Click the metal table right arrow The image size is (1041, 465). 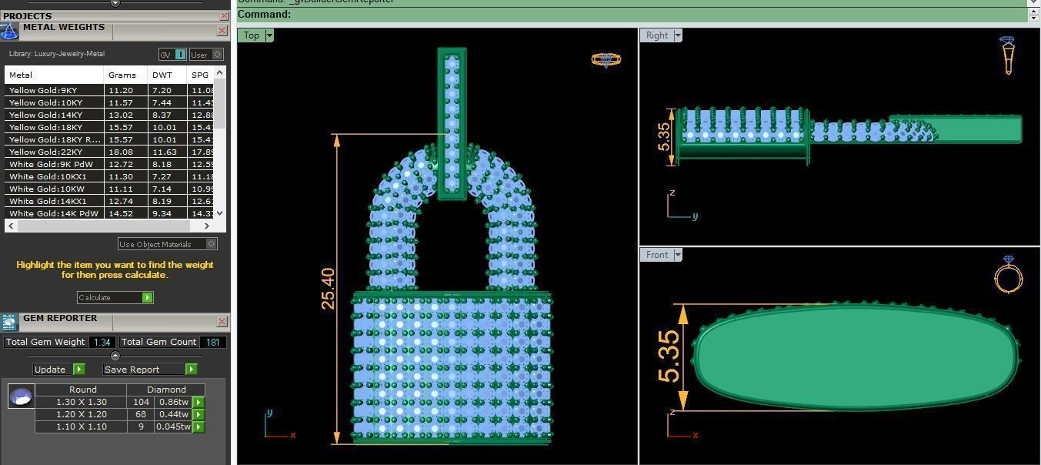pos(207,226)
